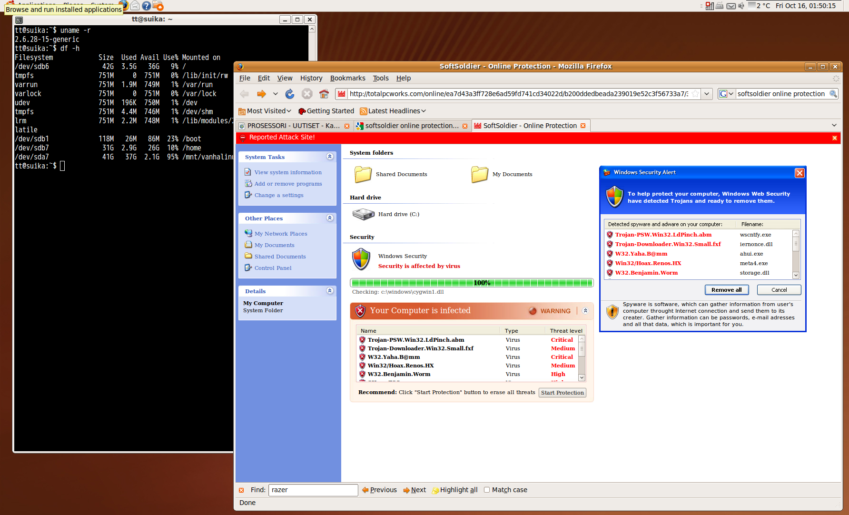This screenshot has height=515, width=849.
Task: Open the Shared Documents folder icon
Action: (363, 174)
